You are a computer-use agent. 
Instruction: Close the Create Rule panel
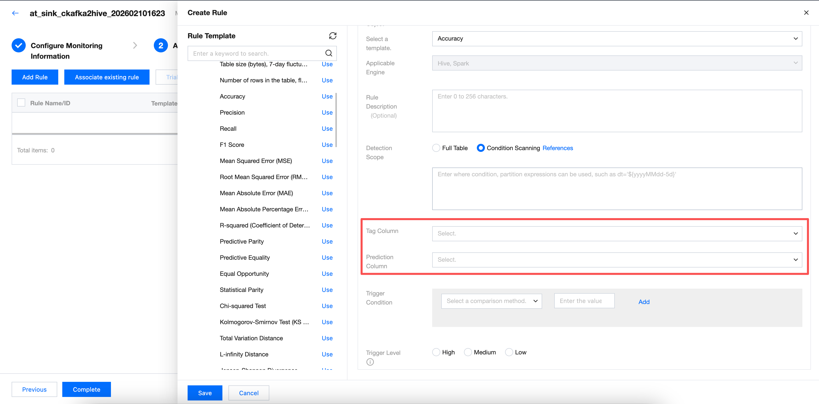(x=806, y=13)
